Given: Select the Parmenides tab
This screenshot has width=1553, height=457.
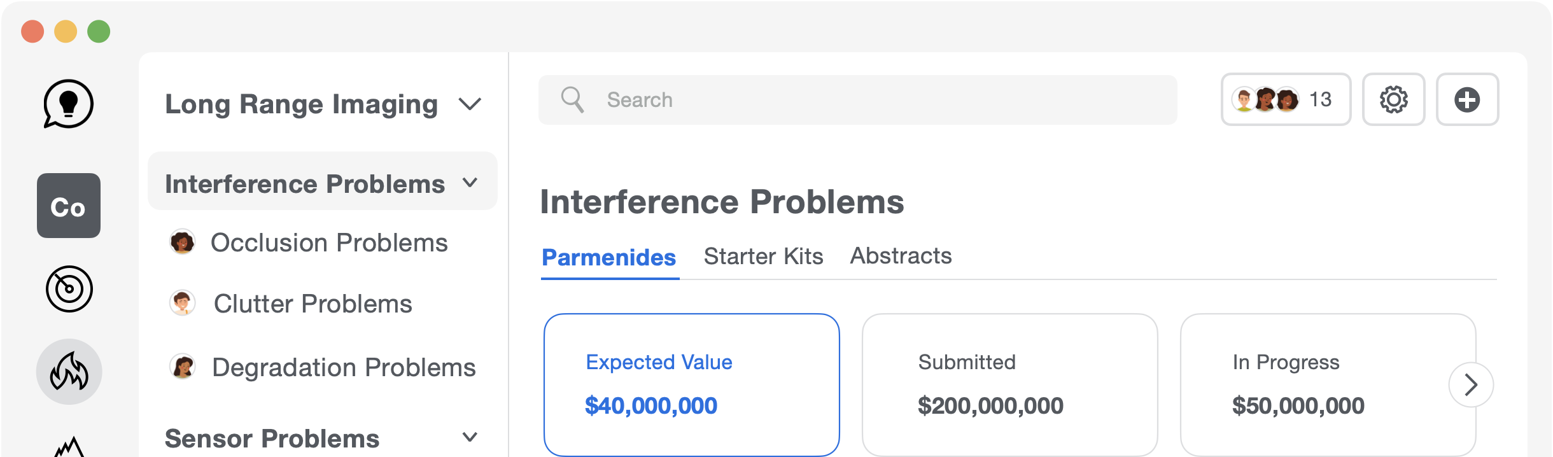Looking at the screenshot, I should pyautogui.click(x=609, y=258).
